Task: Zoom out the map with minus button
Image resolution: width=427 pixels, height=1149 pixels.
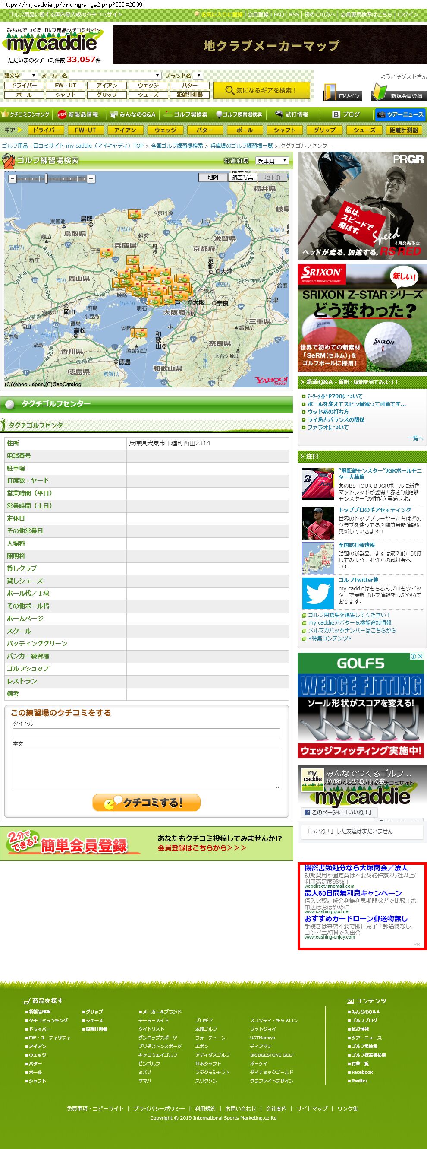Action: pos(13,179)
